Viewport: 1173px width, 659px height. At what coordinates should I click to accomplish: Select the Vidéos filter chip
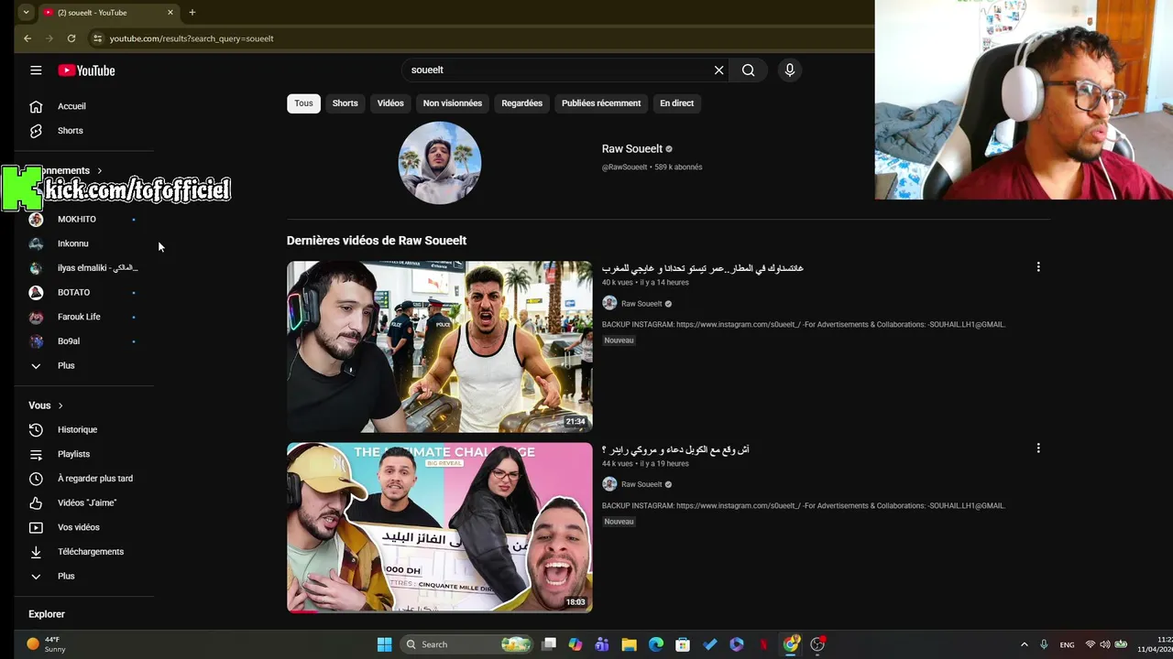coord(390,103)
